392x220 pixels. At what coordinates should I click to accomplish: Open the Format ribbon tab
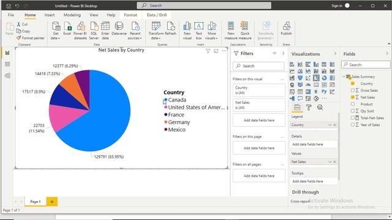(x=130, y=15)
